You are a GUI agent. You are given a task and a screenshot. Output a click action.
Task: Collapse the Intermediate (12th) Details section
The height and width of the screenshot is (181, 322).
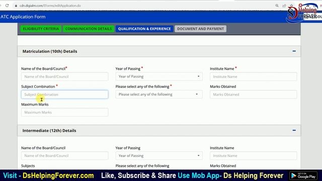[x=294, y=130]
